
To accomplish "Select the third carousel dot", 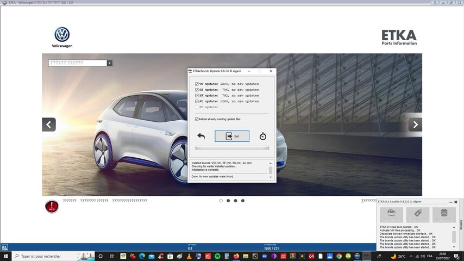I will (236, 201).
